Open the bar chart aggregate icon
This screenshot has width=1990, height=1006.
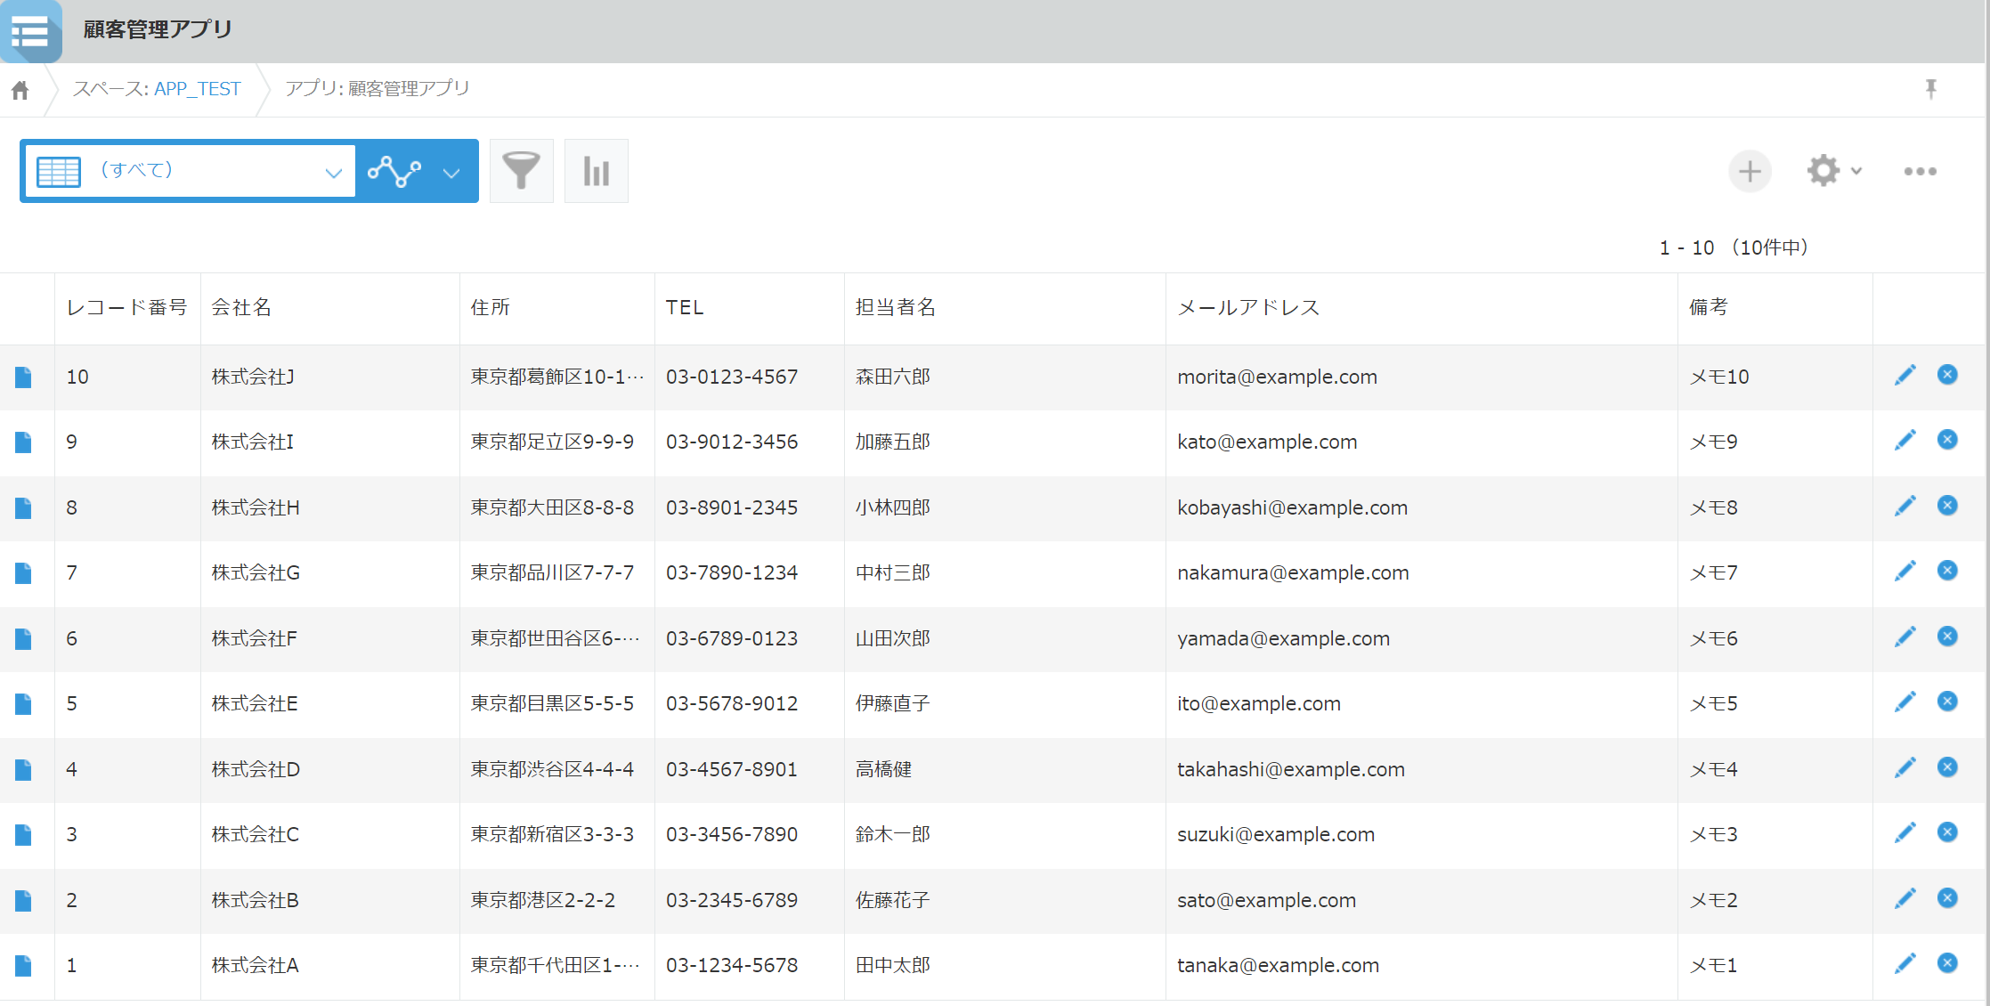click(x=596, y=171)
